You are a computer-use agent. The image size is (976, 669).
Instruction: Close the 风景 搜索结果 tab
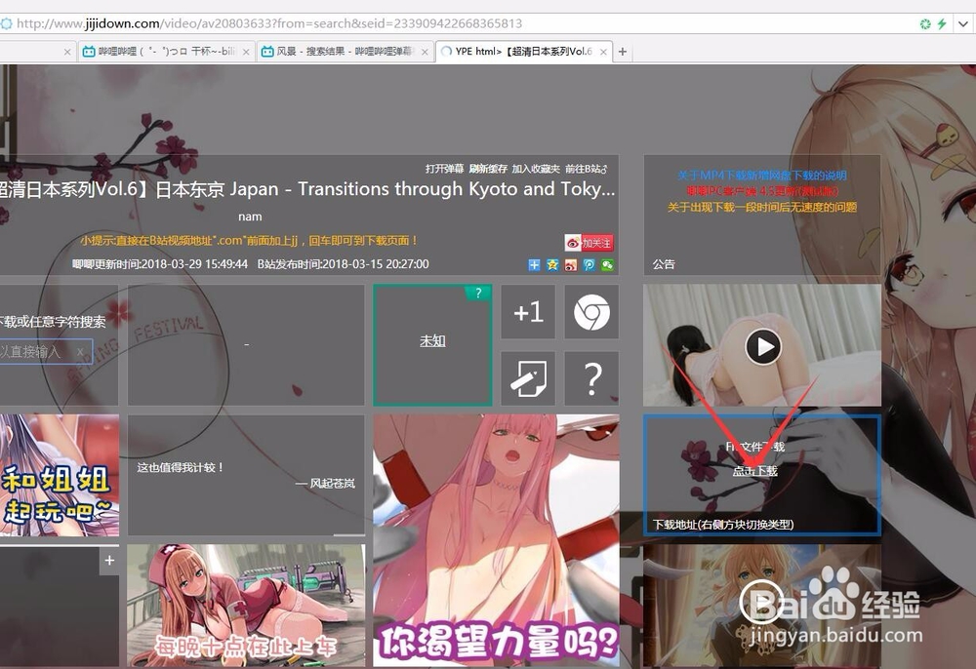click(425, 53)
